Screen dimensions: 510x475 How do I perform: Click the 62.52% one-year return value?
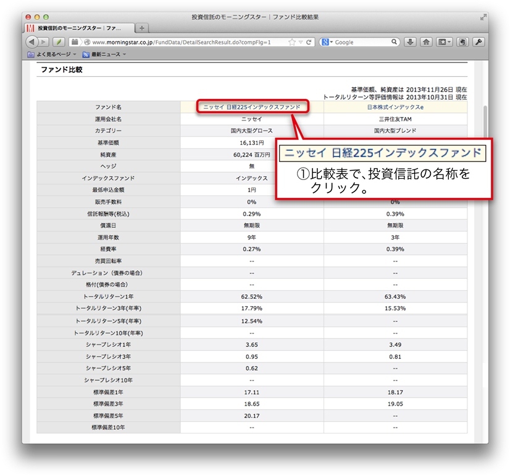coord(252,296)
